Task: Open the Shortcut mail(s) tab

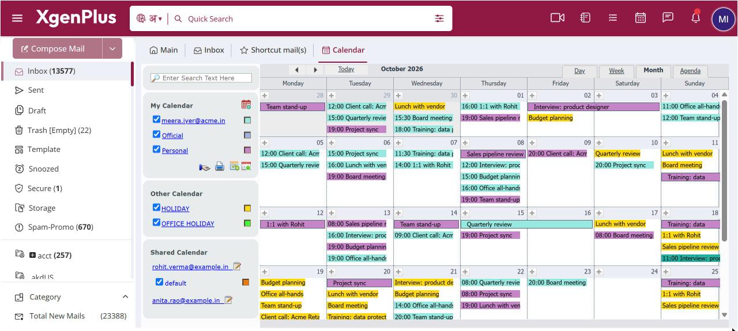Action: [273, 50]
